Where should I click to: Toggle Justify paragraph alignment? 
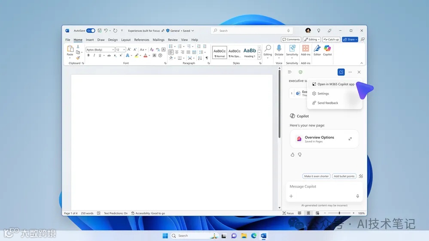click(188, 52)
